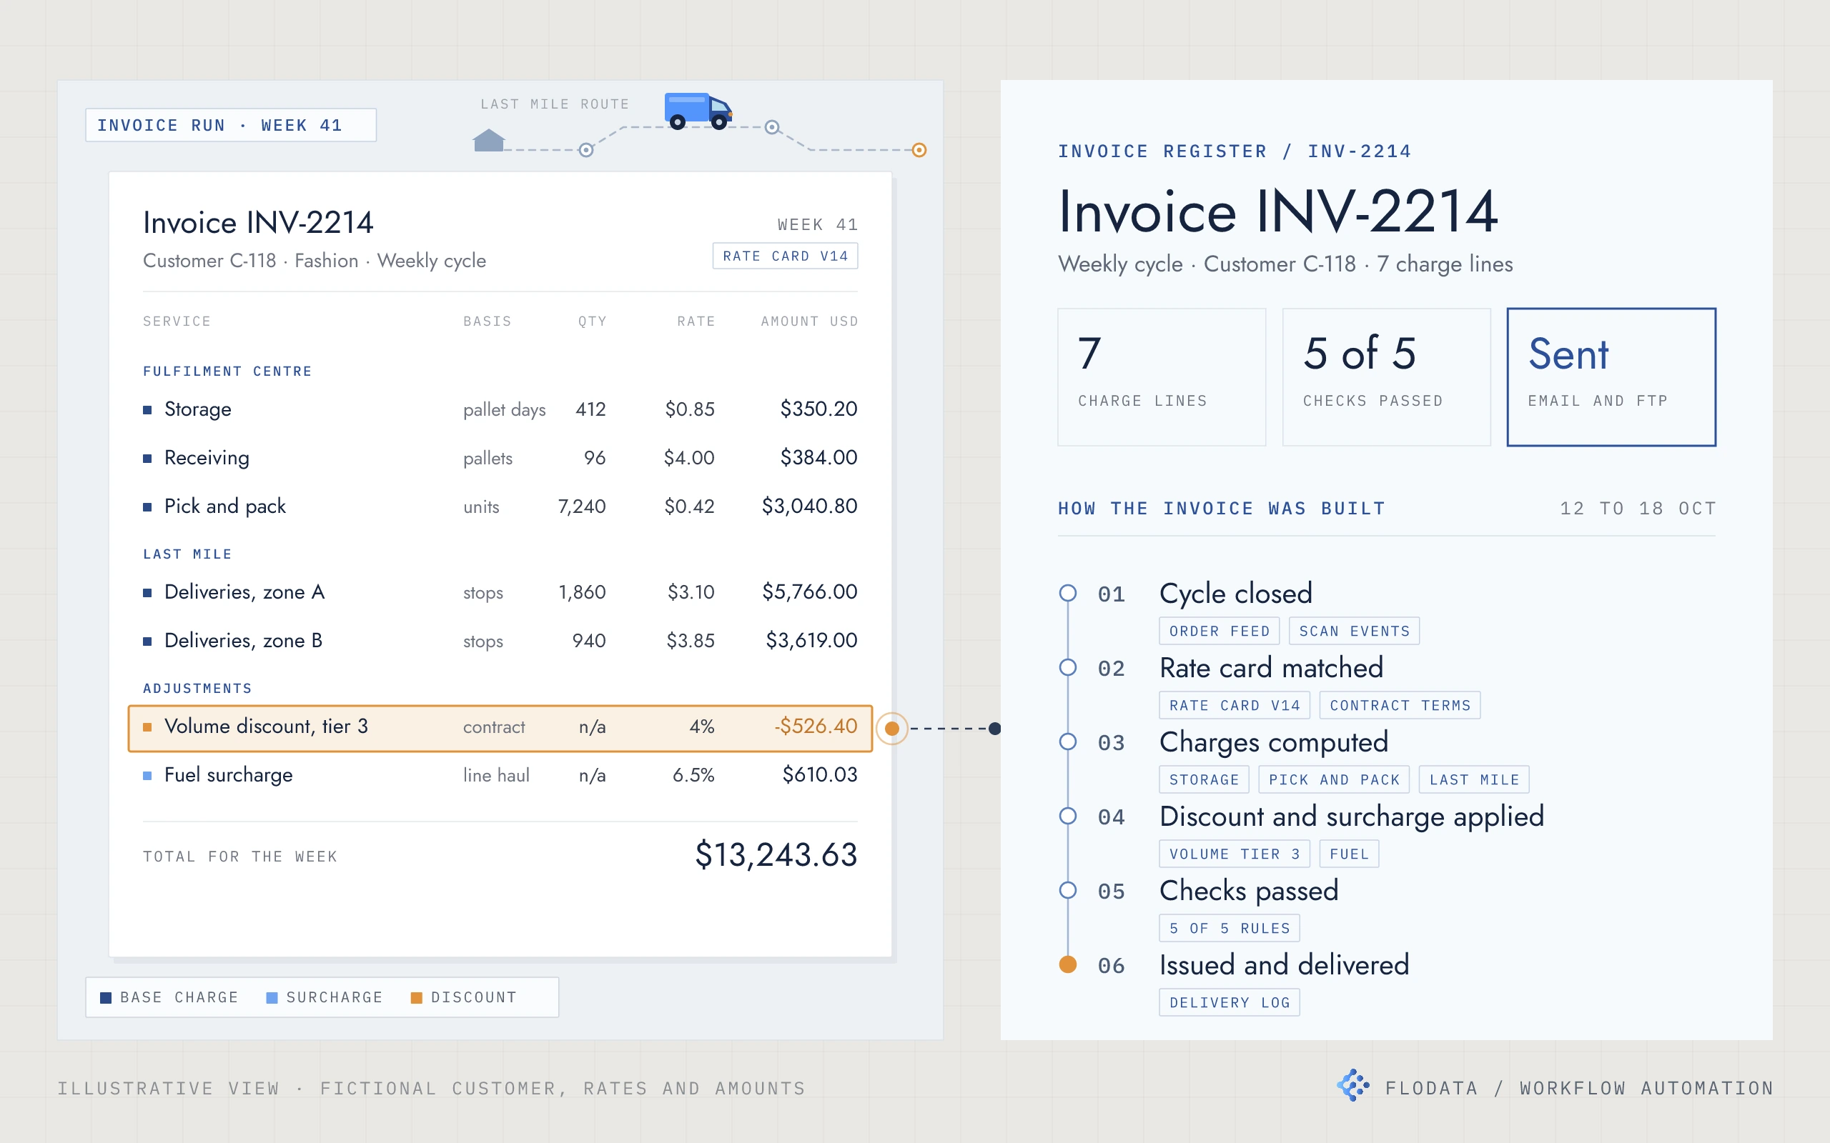
Task: Click Deliveries, zone A row label
Action: [244, 592]
